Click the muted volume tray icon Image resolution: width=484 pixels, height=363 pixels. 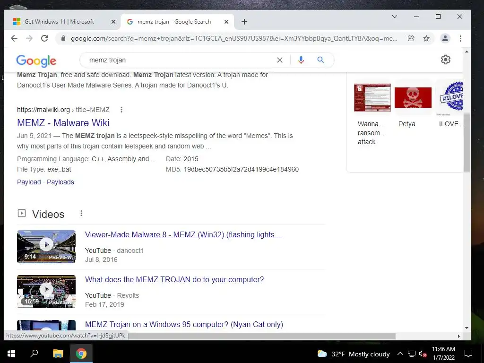(x=423, y=354)
